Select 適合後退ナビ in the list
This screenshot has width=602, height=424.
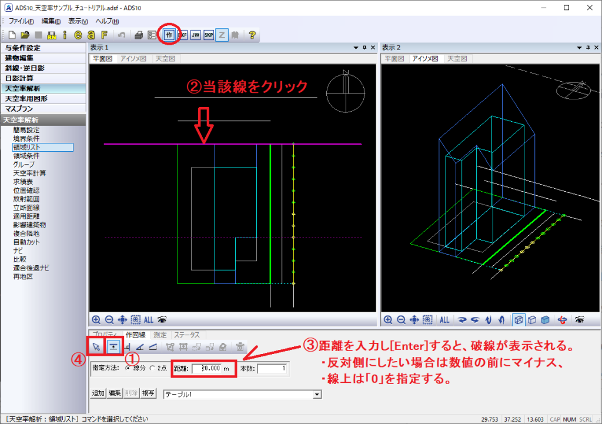tap(31, 268)
